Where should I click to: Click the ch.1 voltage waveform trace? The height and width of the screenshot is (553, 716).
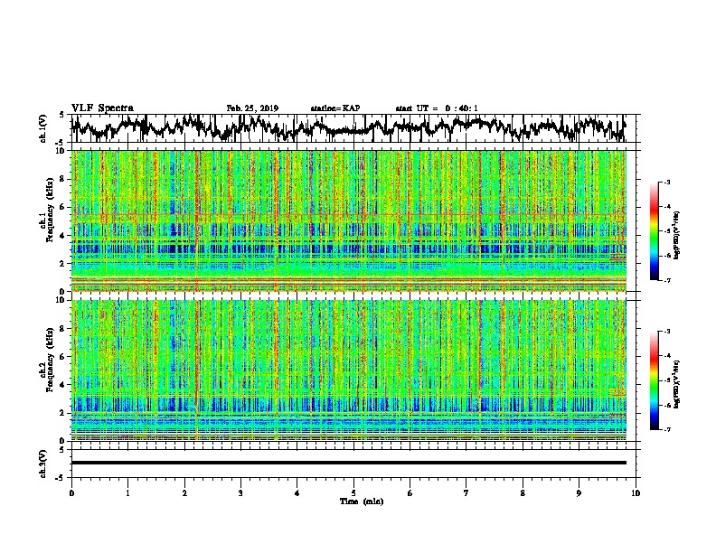[x=348, y=128]
